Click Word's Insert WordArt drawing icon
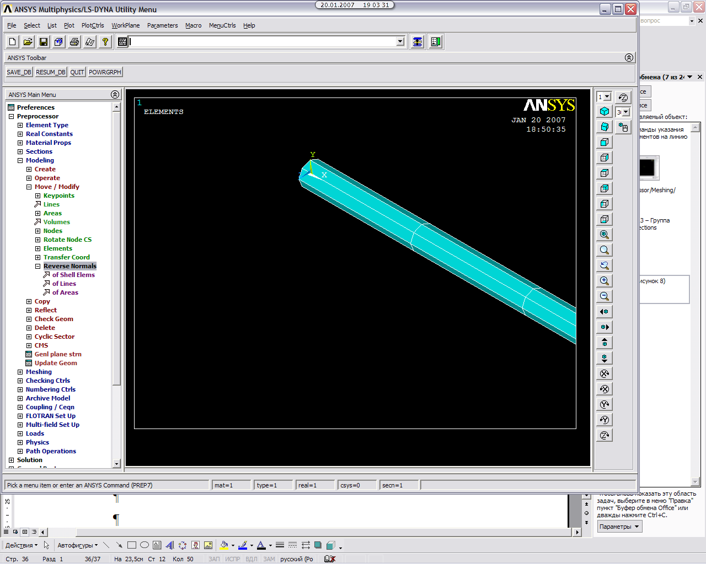706x564 pixels. [170, 545]
